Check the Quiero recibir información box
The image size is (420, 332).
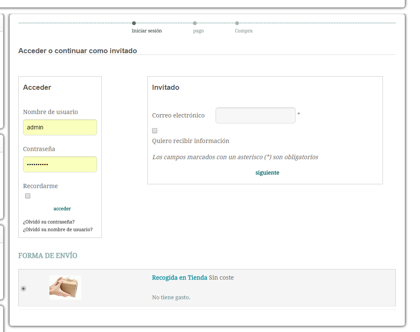pos(155,131)
